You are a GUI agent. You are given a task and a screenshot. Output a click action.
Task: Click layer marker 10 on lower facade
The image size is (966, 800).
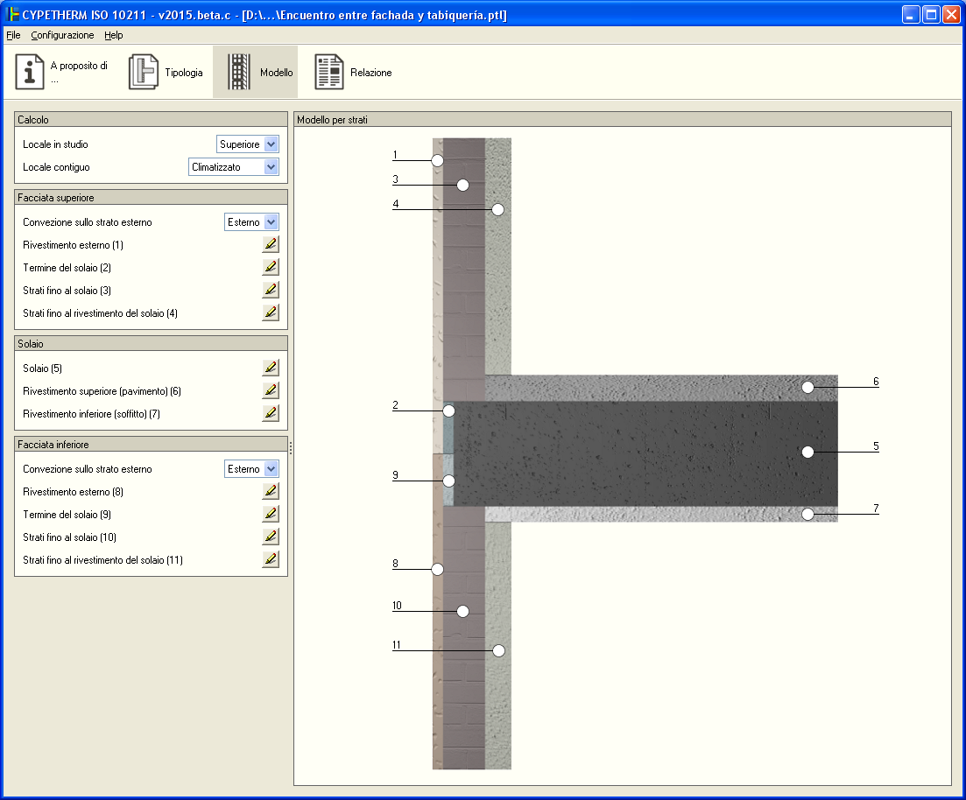click(462, 612)
